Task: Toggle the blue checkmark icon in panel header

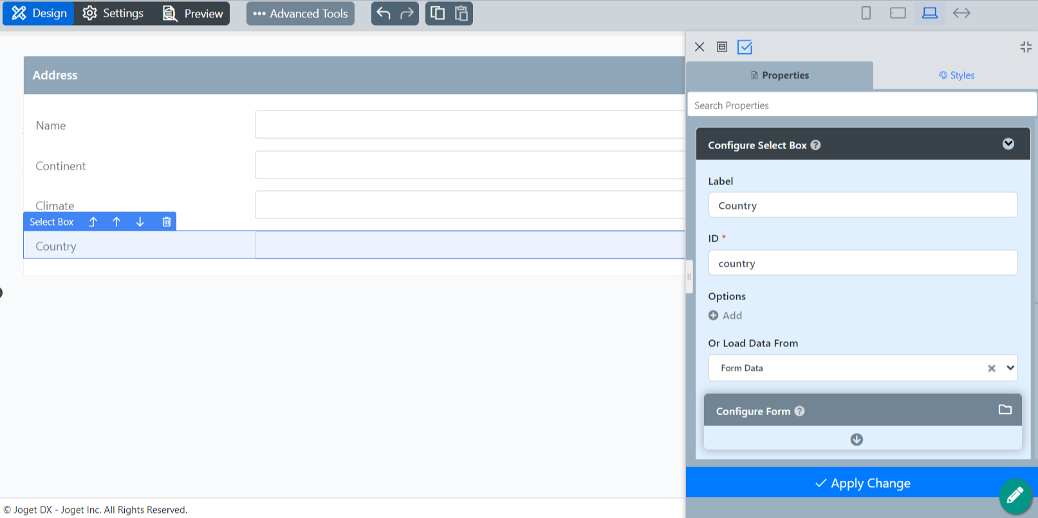Action: pyautogui.click(x=745, y=47)
